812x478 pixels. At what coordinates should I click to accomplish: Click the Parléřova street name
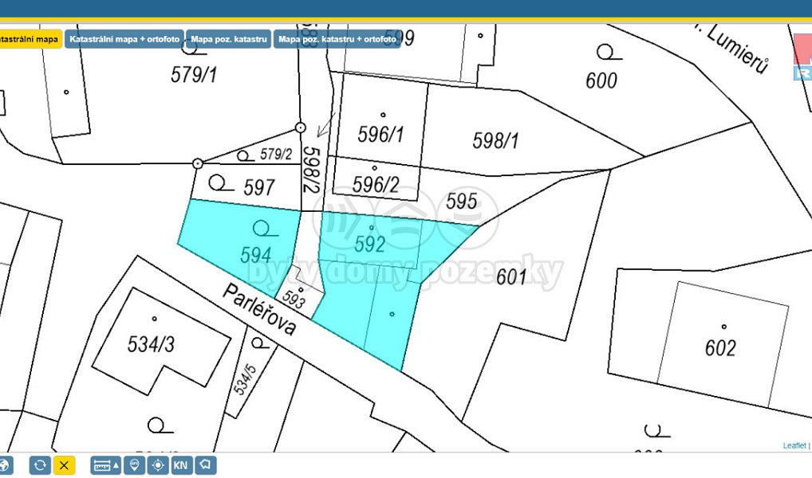[260, 310]
